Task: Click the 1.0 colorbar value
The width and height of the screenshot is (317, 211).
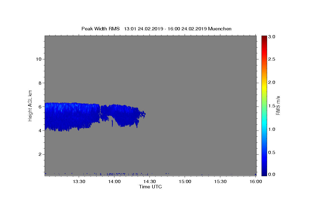Action: 272,129
